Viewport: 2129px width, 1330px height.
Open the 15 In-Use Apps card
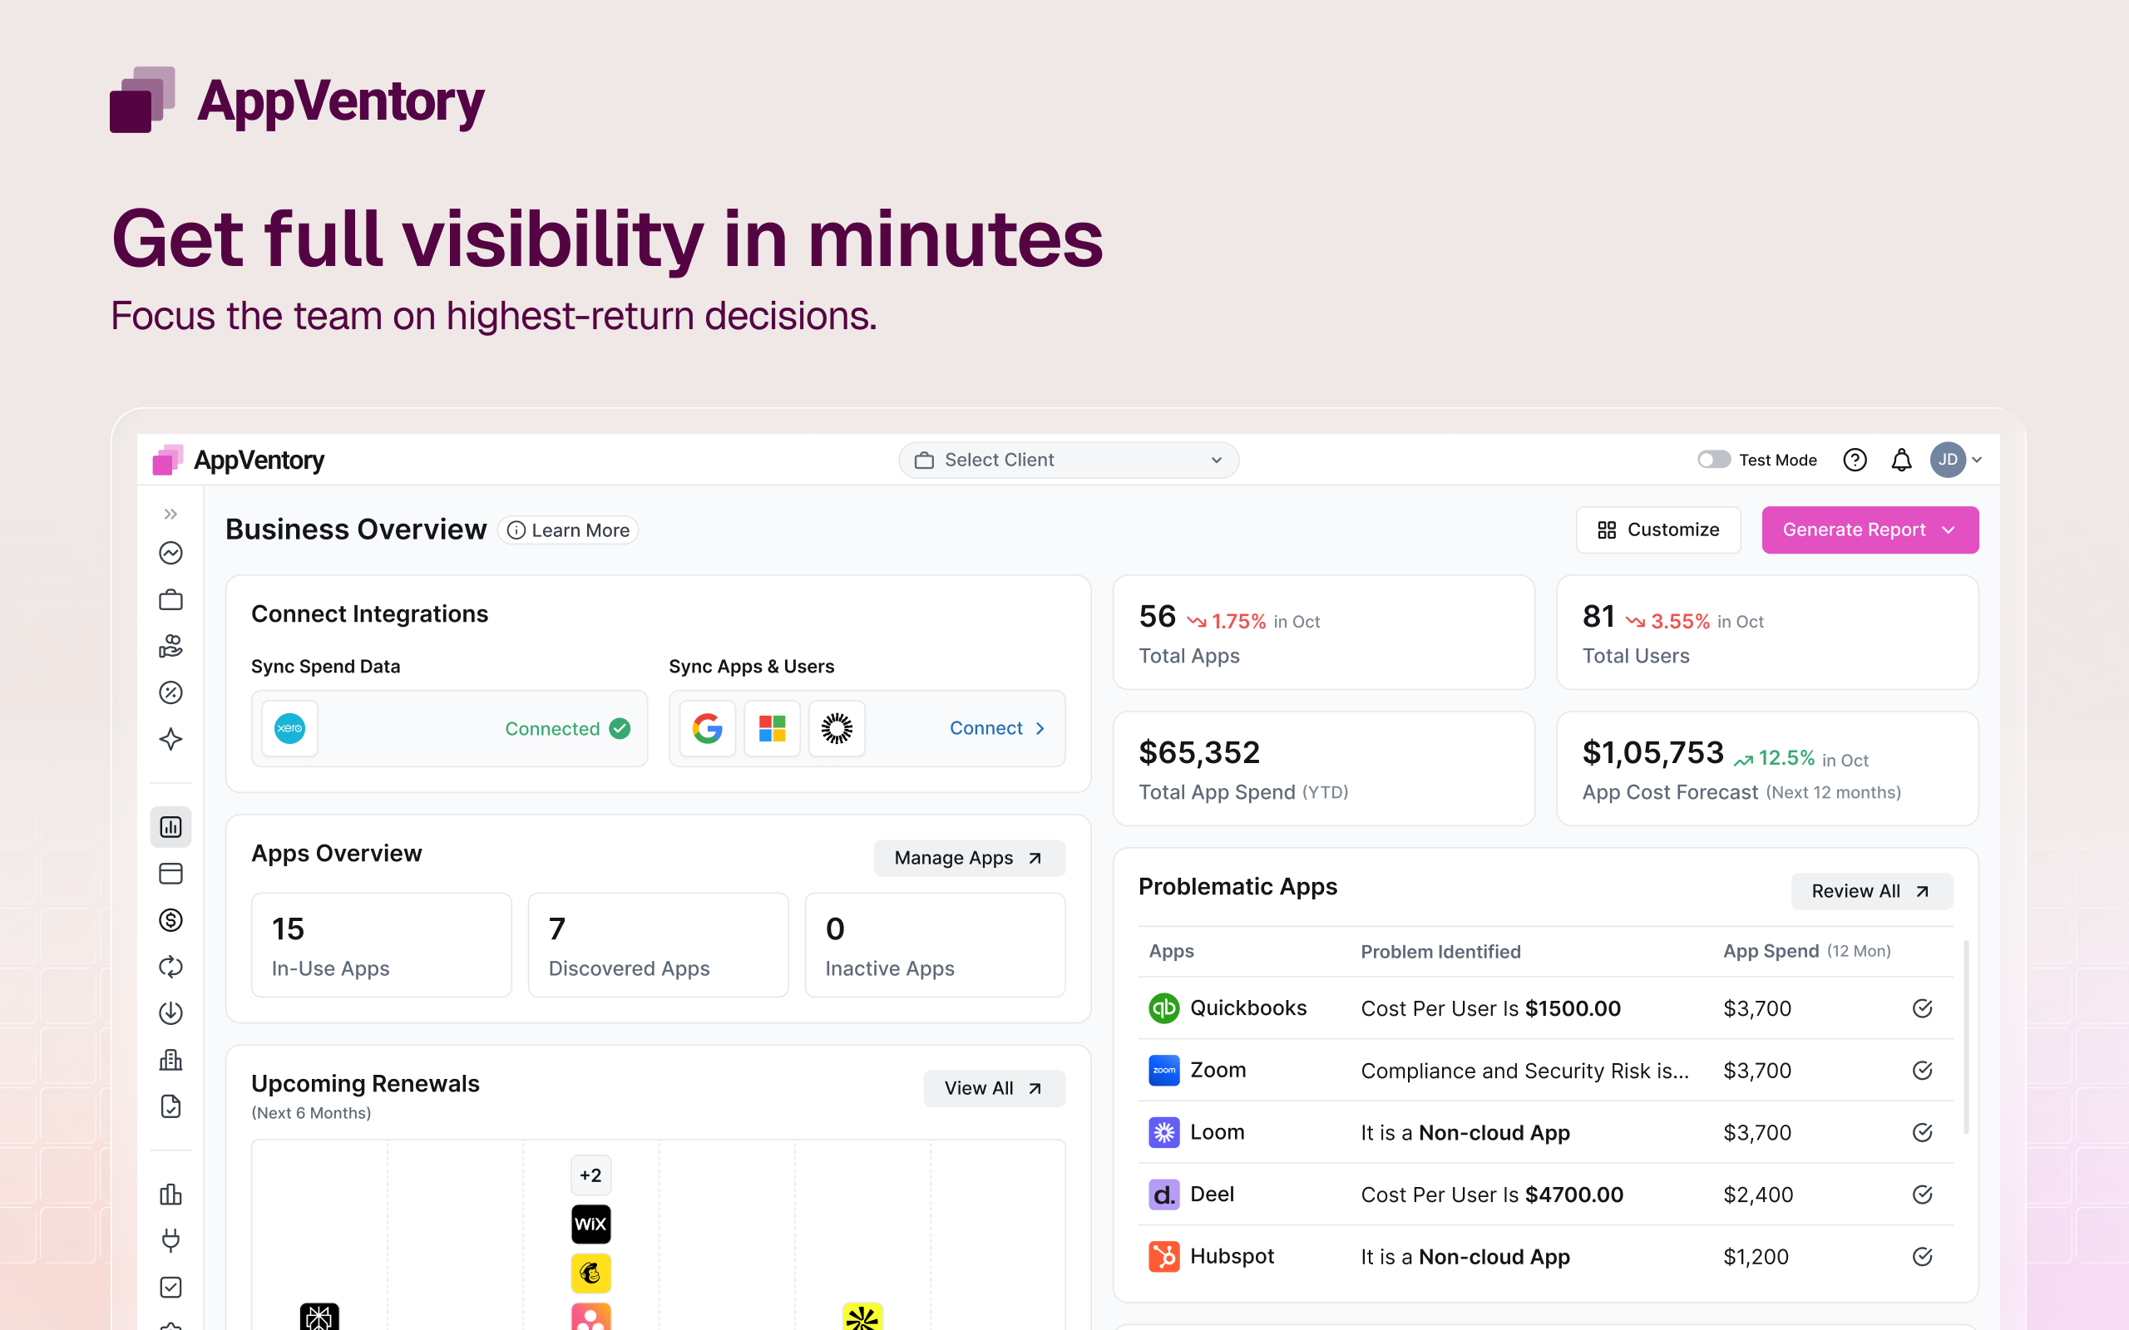[x=381, y=945]
